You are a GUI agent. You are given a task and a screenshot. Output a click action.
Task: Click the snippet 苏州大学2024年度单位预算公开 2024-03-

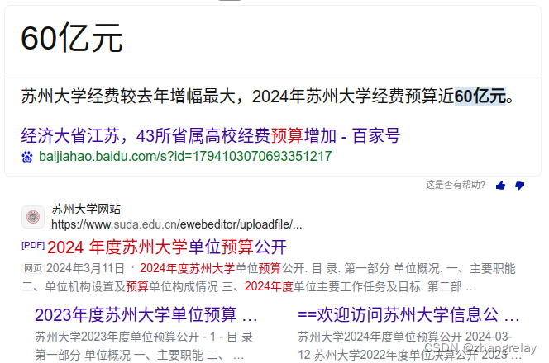click(x=405, y=337)
